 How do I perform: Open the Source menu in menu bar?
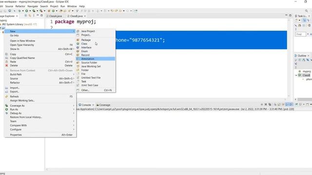pyautogui.click(x=9, y=6)
